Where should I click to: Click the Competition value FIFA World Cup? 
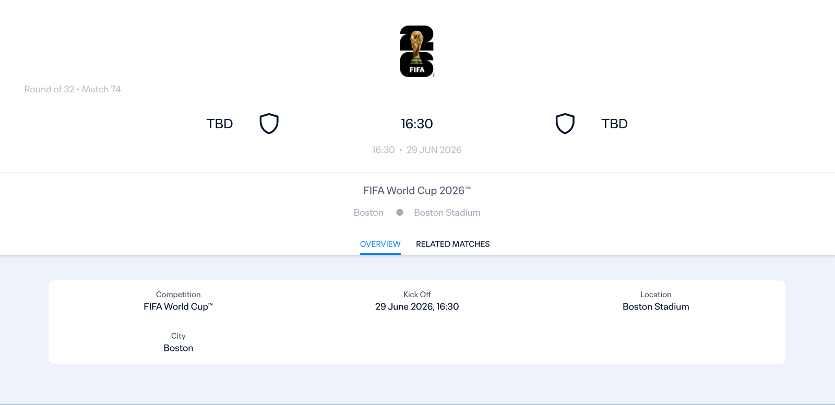coord(178,306)
